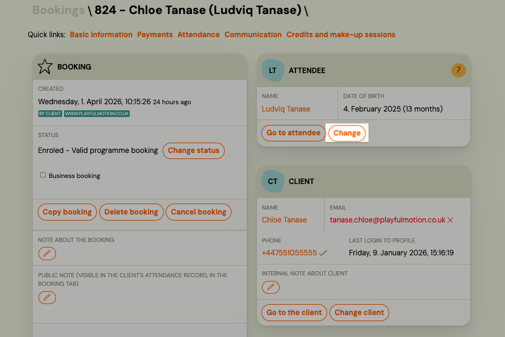Click Change button in Attendee card
Image resolution: width=505 pixels, height=337 pixels.
(347, 133)
